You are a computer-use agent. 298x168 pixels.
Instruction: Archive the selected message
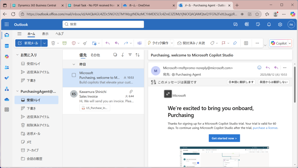click(x=65, y=43)
